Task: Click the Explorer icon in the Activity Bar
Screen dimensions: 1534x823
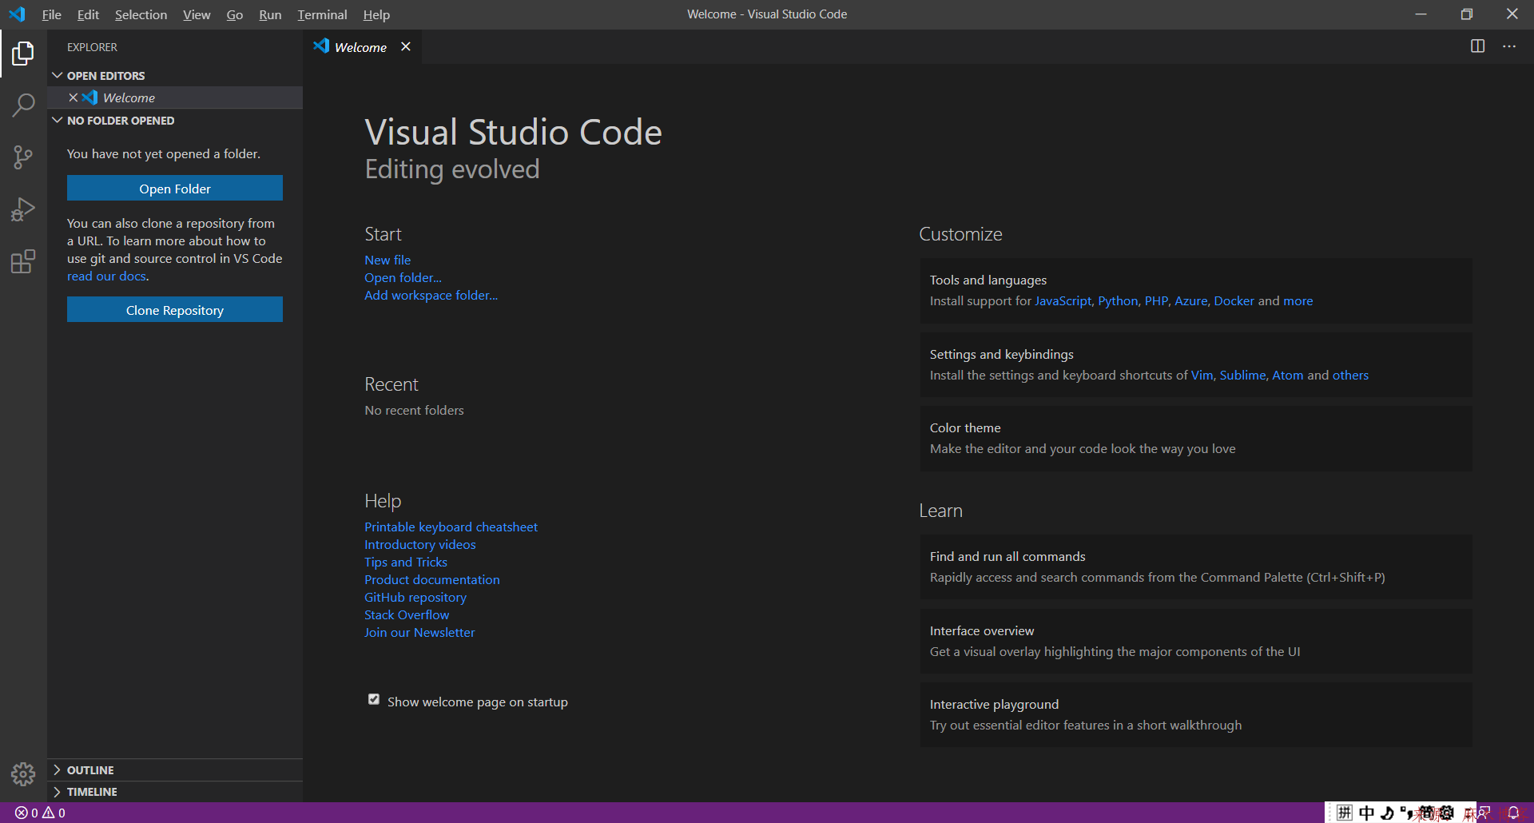Action: tap(23, 53)
